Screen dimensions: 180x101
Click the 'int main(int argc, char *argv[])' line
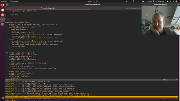click(20, 53)
